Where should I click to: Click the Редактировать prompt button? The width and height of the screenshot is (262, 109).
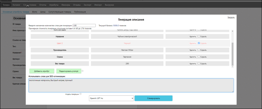69,71
